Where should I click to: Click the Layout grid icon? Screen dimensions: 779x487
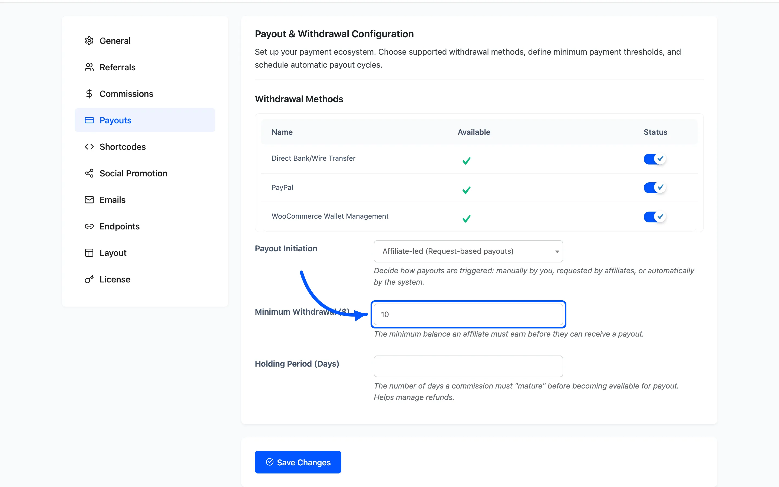(89, 253)
